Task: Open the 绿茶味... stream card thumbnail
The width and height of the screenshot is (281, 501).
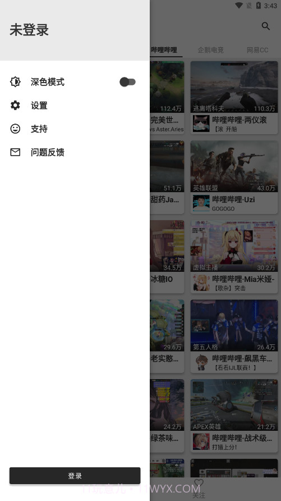Action: click(x=167, y=405)
